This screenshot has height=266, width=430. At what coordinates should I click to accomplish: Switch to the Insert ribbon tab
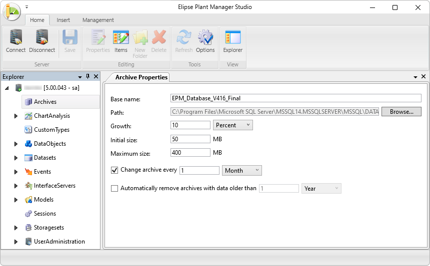63,20
